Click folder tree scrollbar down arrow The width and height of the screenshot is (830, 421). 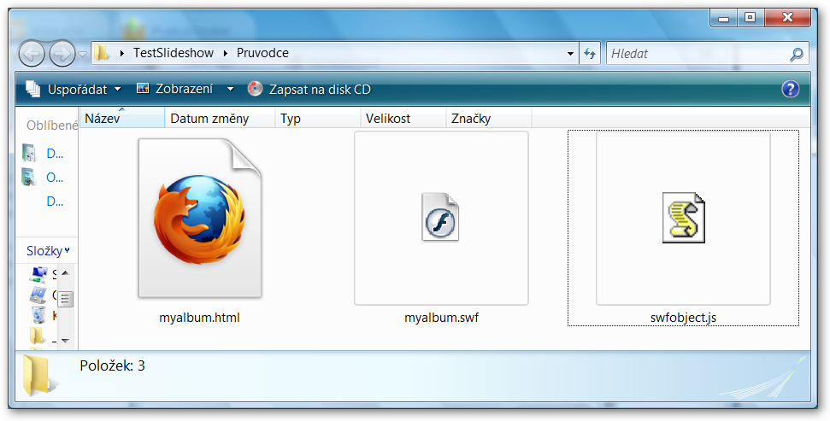(65, 341)
